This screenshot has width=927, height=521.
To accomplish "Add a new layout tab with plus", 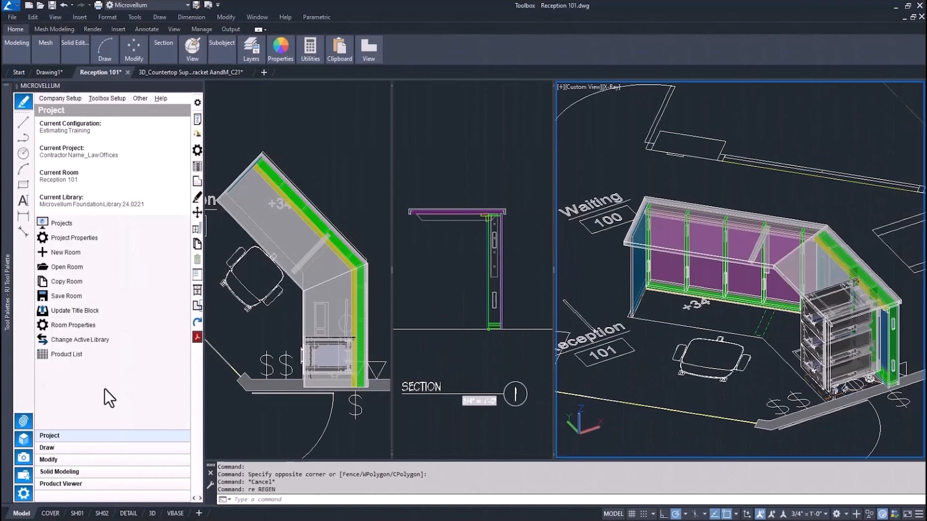I will 199,513.
